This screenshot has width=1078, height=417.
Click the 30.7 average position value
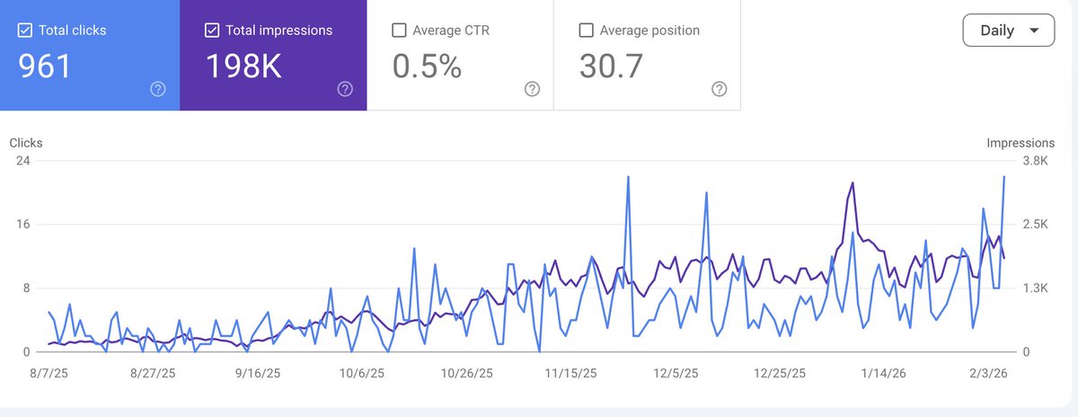pos(611,66)
